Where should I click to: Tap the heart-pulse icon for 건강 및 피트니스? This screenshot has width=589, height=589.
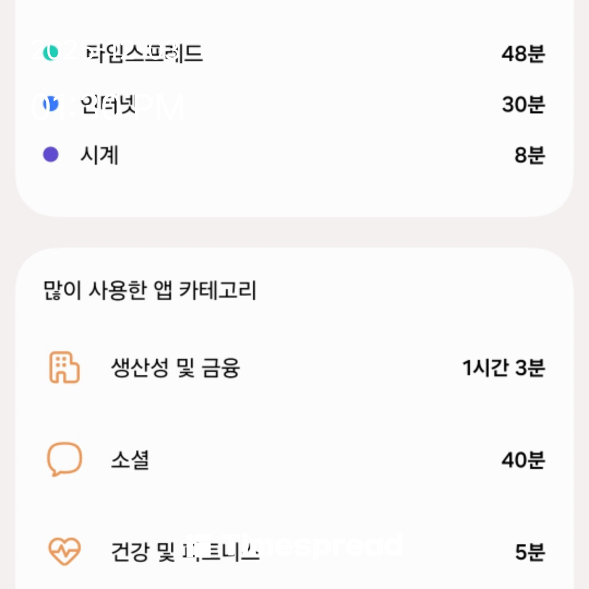tap(64, 551)
